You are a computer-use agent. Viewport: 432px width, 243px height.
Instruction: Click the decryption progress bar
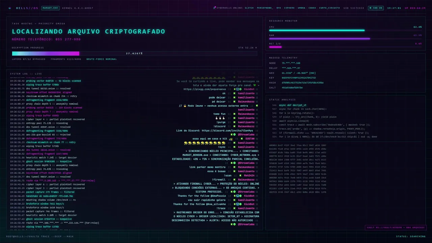tap(134, 53)
